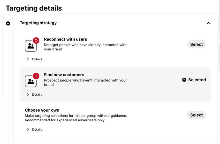
Task: Click the vertical scrollbar on right edge
Action: pos(219,20)
